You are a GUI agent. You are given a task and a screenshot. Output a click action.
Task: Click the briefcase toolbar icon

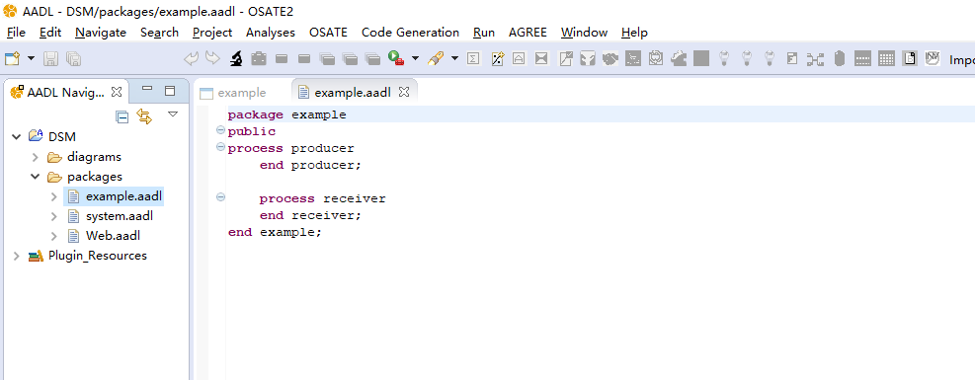[259, 58]
